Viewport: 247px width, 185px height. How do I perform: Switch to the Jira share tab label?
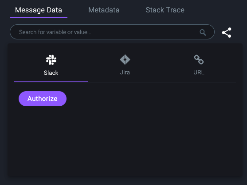click(x=125, y=73)
